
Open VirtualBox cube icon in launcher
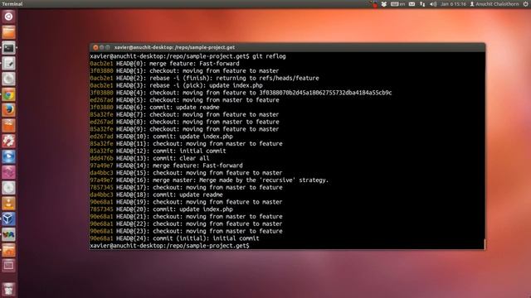[x=9, y=219]
